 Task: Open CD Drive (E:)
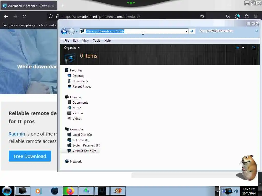click(81, 140)
